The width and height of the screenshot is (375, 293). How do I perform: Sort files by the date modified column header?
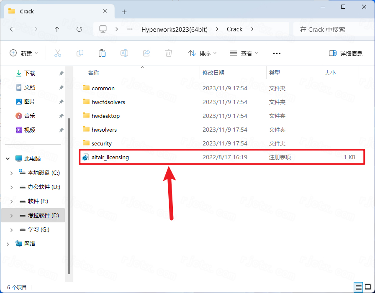[x=213, y=73]
